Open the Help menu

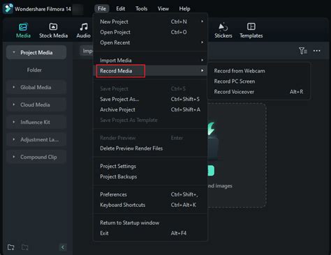[184, 8]
